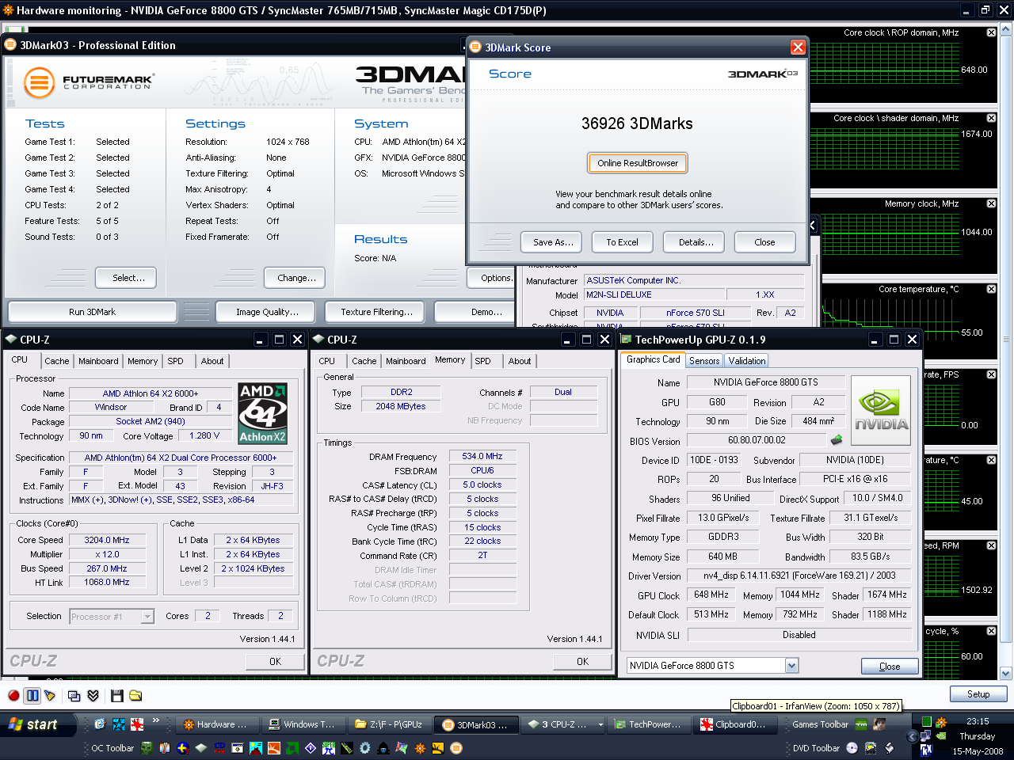Expand the quick launch overflow chevron

[156, 720]
